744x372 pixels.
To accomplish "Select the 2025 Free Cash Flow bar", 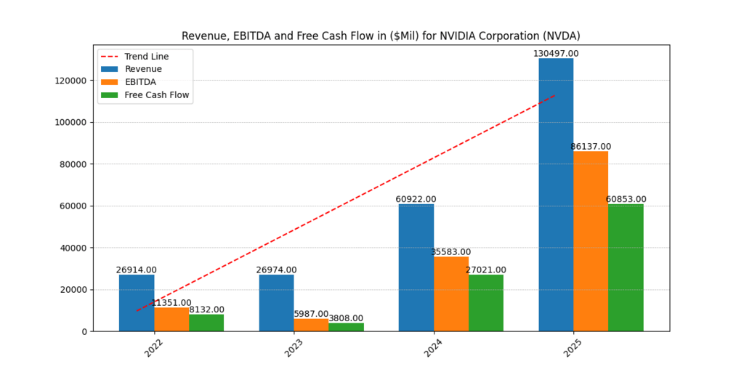I will [626, 267].
